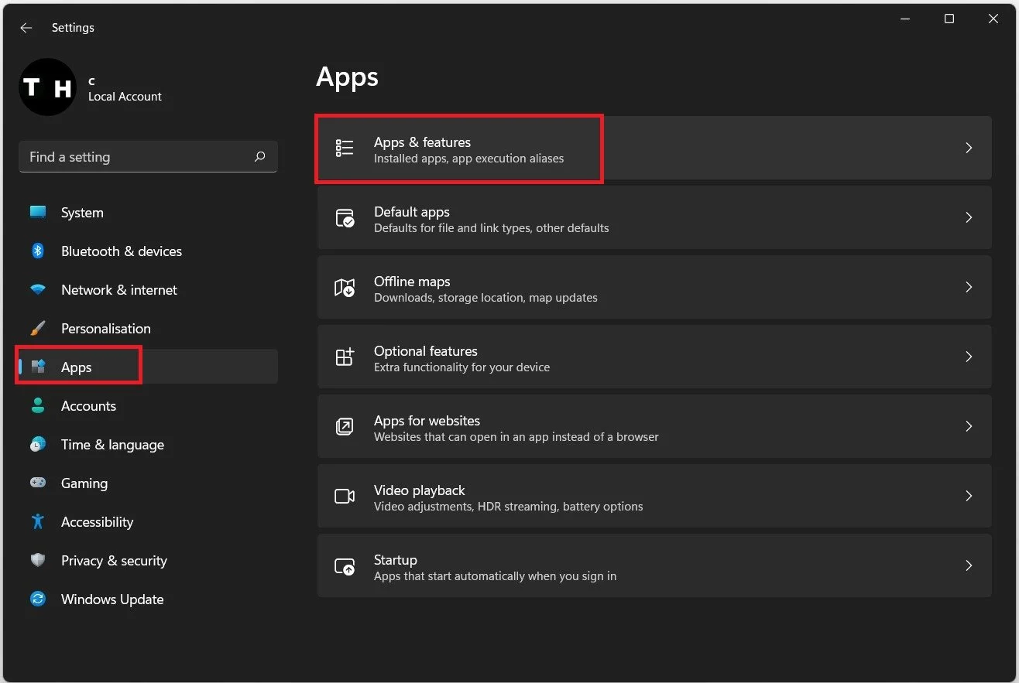Open the Optional features title
This screenshot has width=1019, height=683.
[x=426, y=351]
